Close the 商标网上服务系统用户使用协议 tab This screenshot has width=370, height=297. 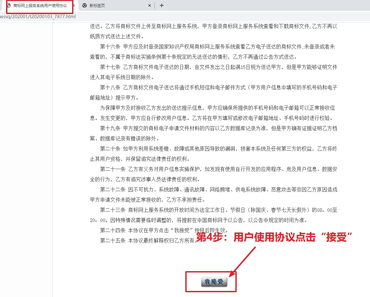pos(74,6)
